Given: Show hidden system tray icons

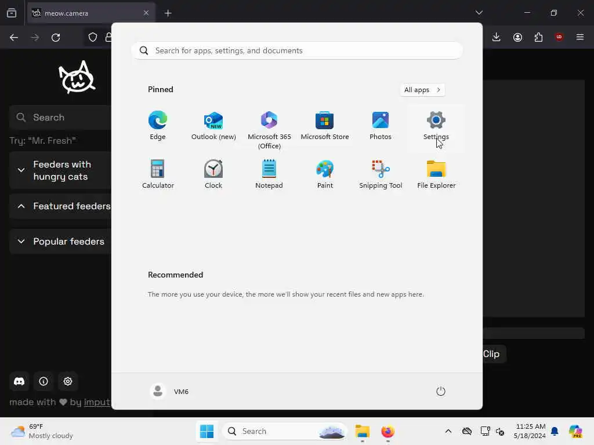Looking at the screenshot, I should [448, 431].
